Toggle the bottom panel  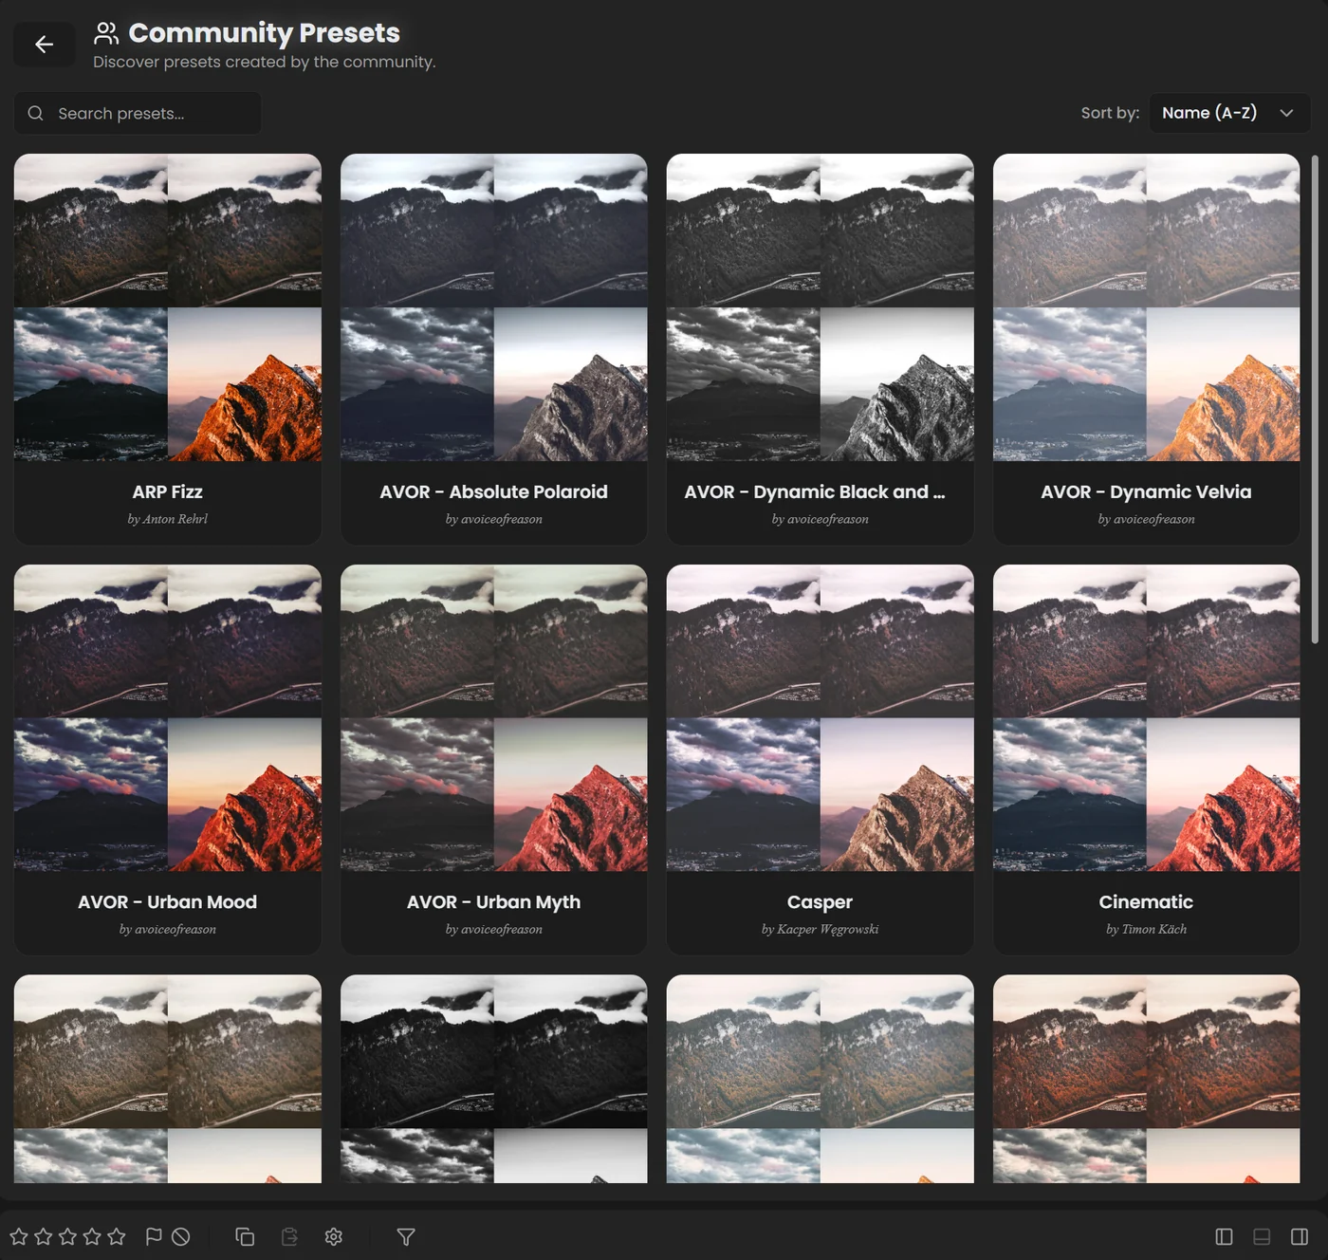click(1262, 1236)
